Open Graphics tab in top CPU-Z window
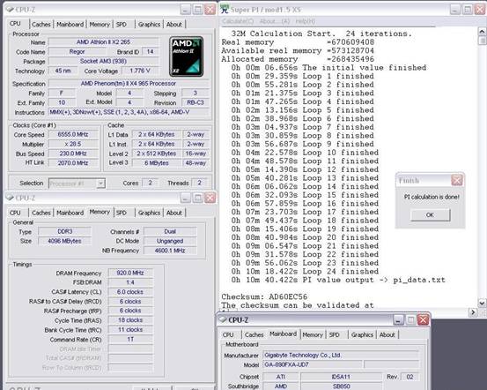Screen dimensions: 487x390 pyautogui.click(x=150, y=25)
